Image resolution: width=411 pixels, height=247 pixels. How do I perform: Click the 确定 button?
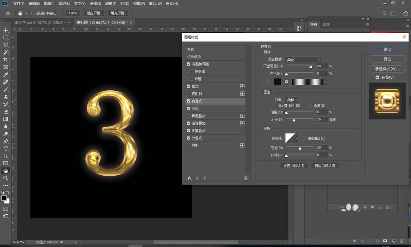click(x=387, y=49)
